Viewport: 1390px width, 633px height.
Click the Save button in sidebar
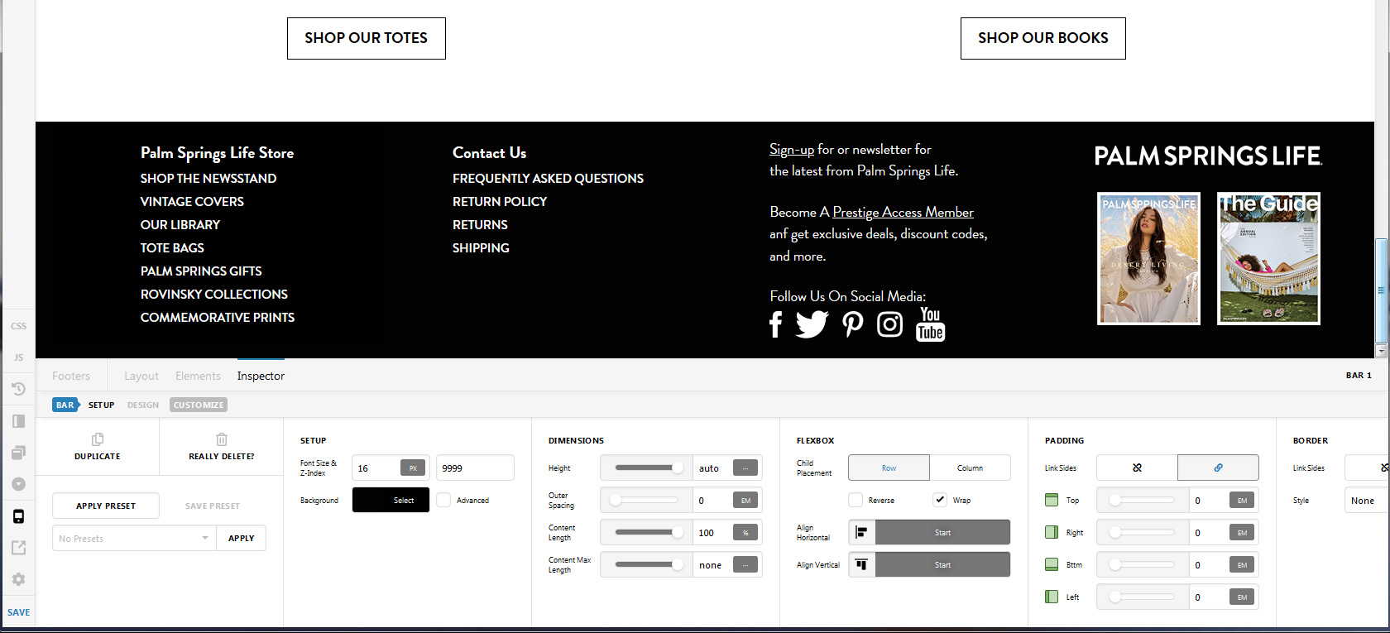pyautogui.click(x=19, y=612)
